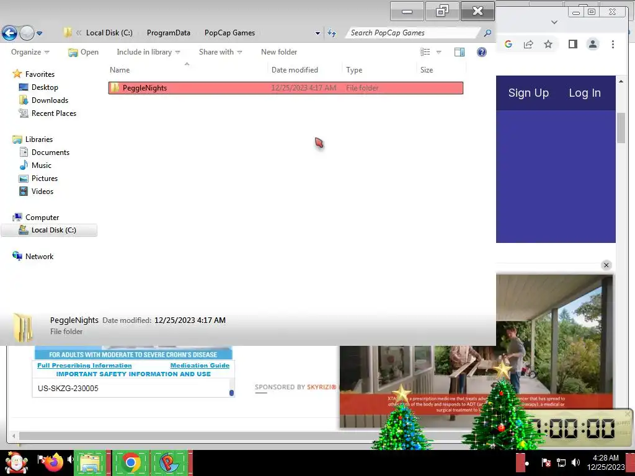Open File Explorer taskbar icon
Image resolution: width=635 pixels, height=476 pixels.
coord(90,463)
